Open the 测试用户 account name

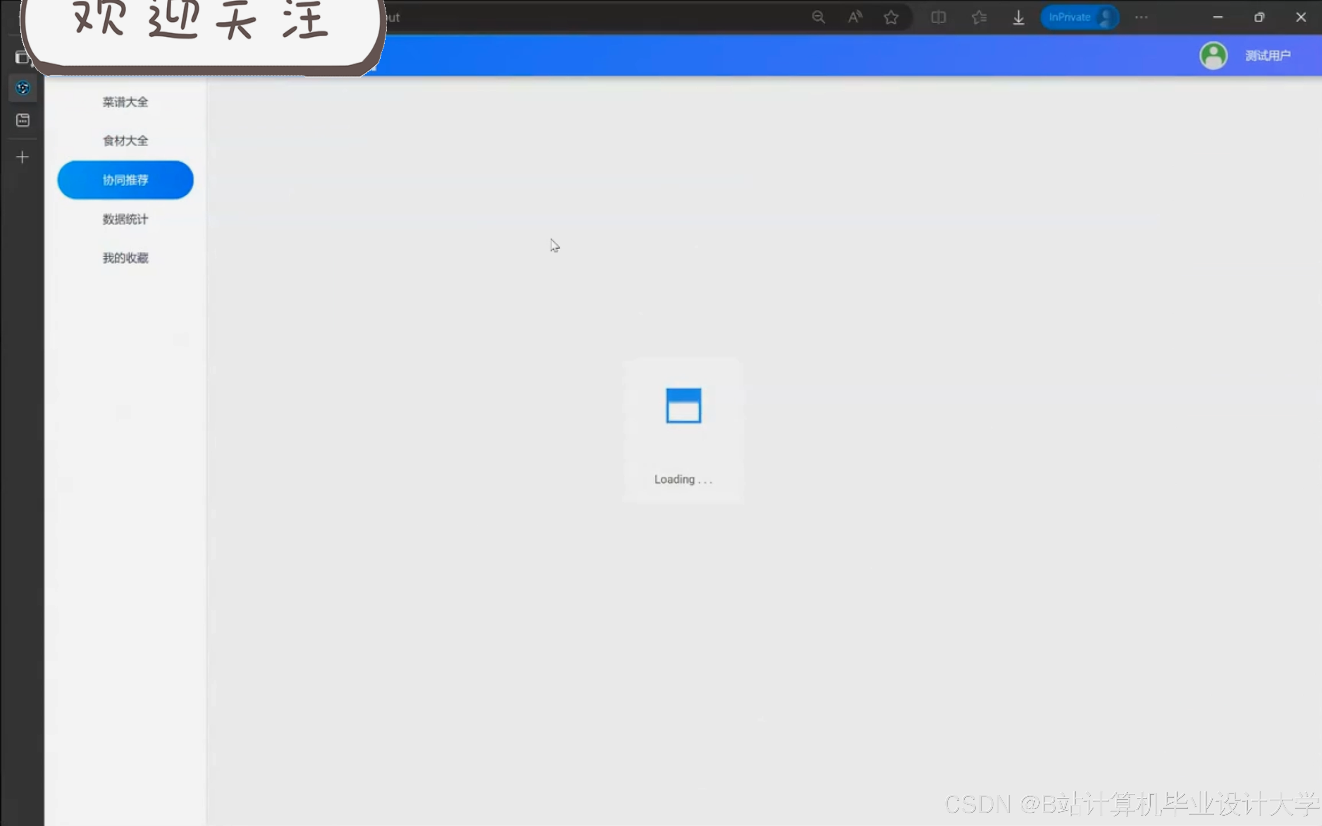point(1267,55)
